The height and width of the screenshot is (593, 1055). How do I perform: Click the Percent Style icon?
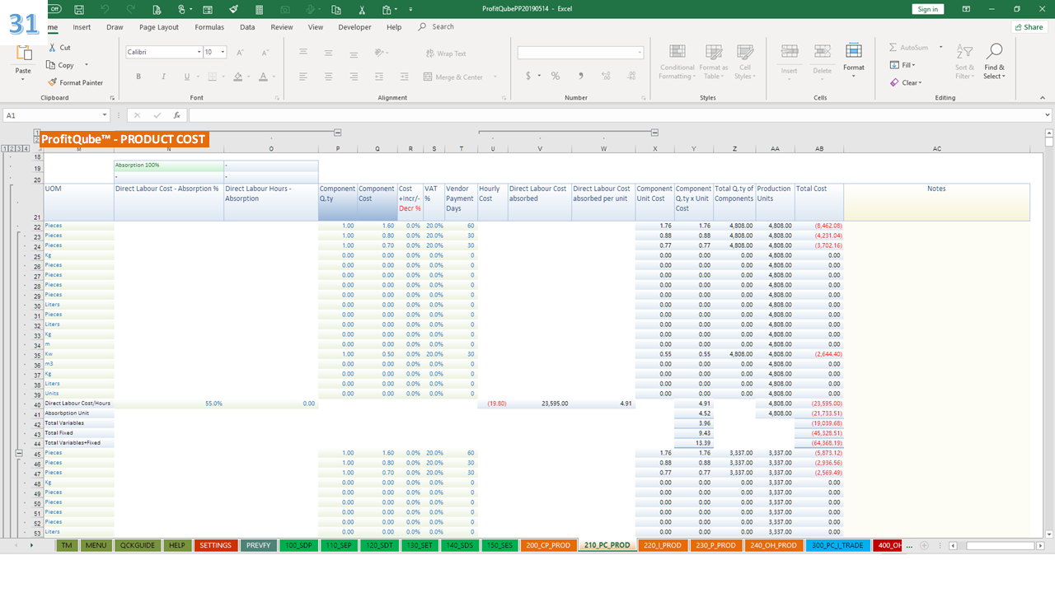click(x=556, y=76)
